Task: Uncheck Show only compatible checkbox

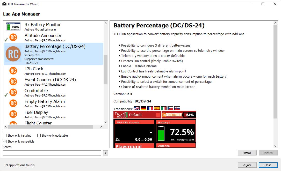Action: point(5,142)
